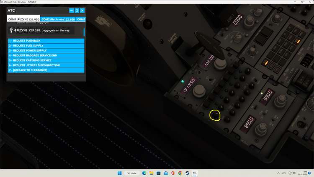Open Steam from the taskbar

(187, 173)
